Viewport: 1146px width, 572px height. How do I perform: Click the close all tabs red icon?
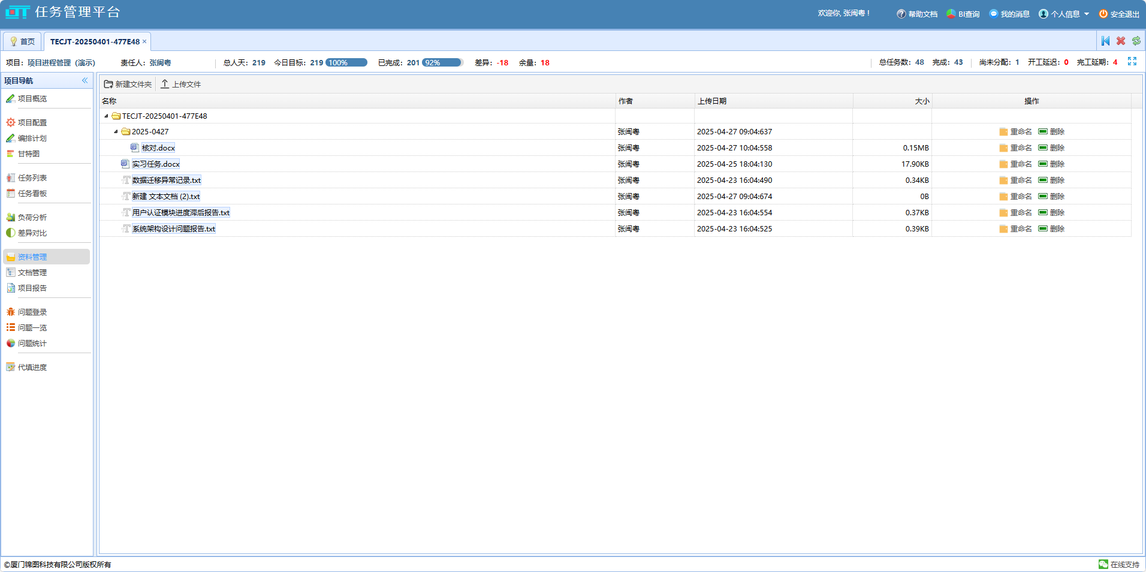(1120, 41)
